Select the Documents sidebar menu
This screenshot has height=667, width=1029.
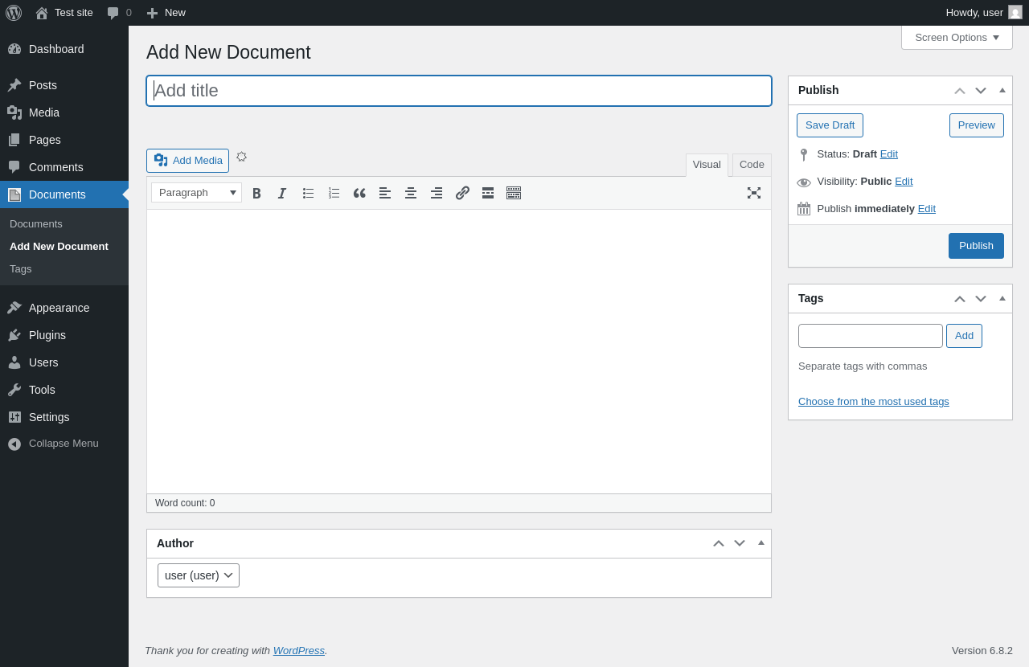[64, 194]
